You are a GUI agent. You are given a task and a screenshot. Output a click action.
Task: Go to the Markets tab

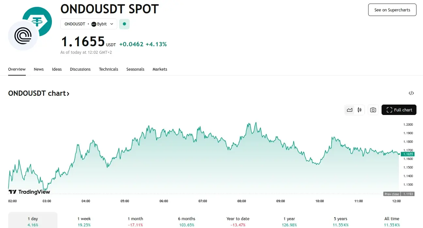pyautogui.click(x=160, y=69)
